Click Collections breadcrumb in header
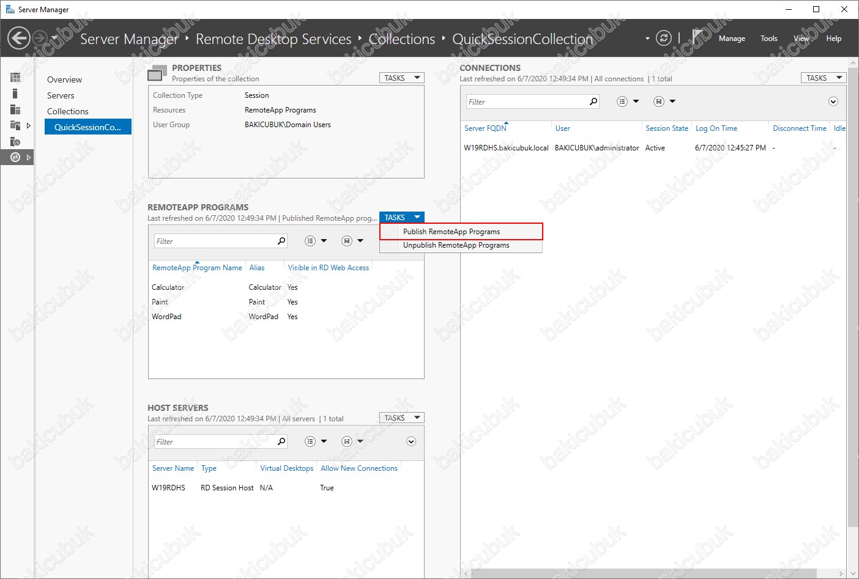859x579 pixels. [402, 39]
